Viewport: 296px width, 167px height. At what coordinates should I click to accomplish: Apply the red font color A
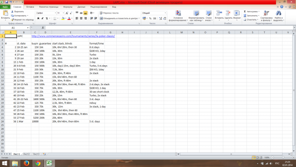[69, 18]
